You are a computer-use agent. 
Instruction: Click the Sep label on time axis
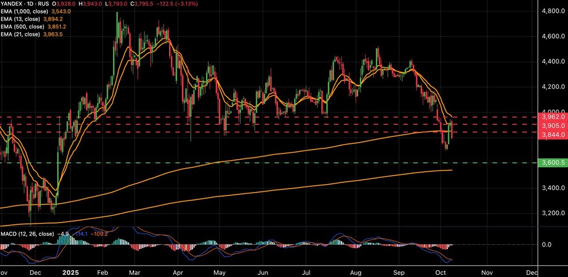(x=399, y=272)
